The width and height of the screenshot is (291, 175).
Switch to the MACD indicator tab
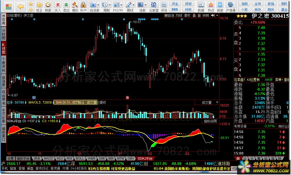(48, 159)
